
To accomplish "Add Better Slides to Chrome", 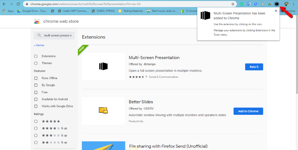I will click(248, 111).
